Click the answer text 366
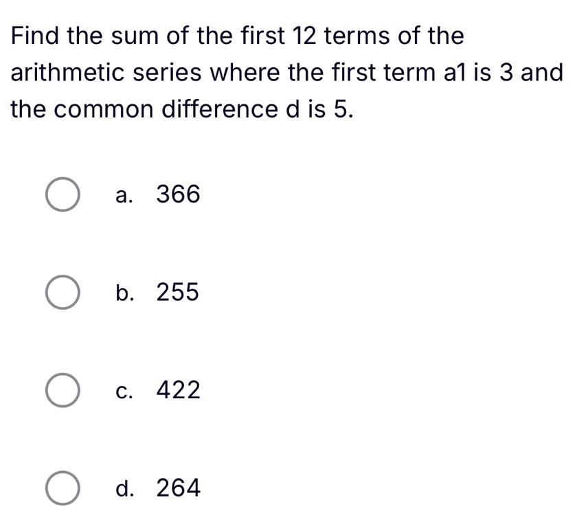 tap(179, 196)
